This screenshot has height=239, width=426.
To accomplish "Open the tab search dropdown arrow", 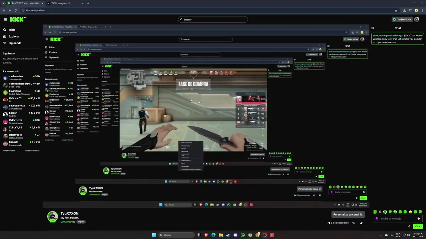I will click(3, 3).
